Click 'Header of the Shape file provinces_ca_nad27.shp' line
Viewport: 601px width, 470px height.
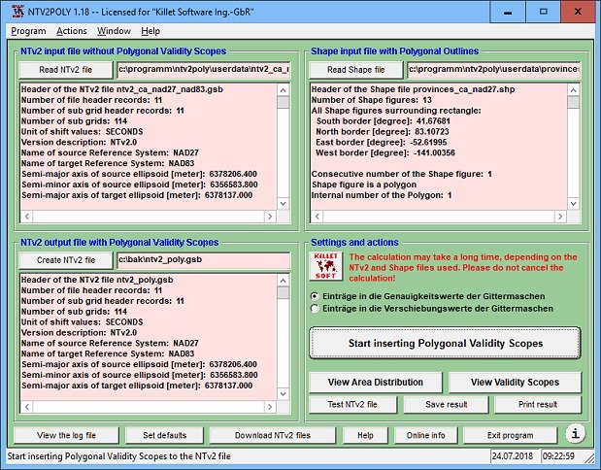[x=413, y=89]
